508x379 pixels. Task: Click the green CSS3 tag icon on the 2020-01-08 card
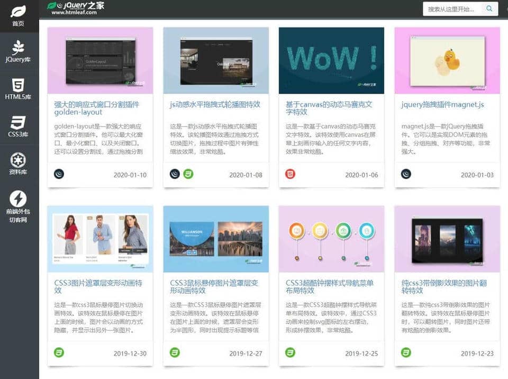188,174
